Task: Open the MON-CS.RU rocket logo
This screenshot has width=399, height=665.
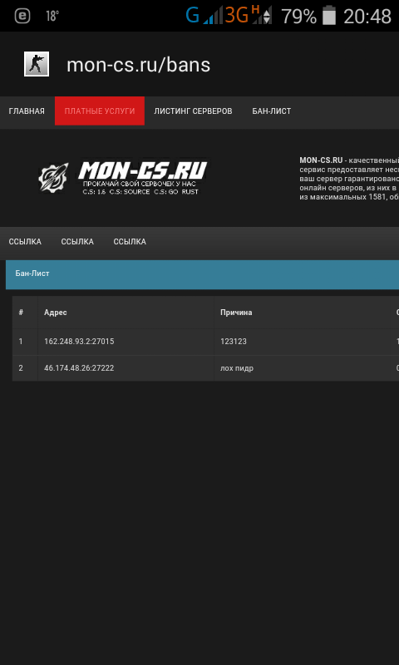Action: pos(122,177)
